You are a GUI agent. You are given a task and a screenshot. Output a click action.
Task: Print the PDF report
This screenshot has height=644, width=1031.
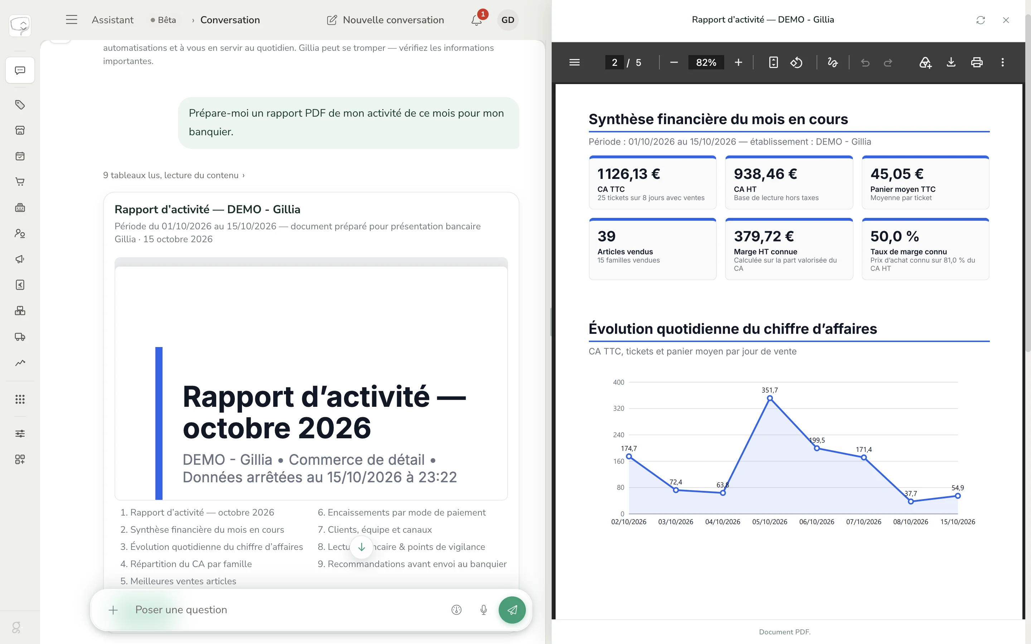pyautogui.click(x=977, y=63)
